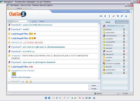140x101 pixels.
Task: Click the save floppy disk icon
Action: 86,98
